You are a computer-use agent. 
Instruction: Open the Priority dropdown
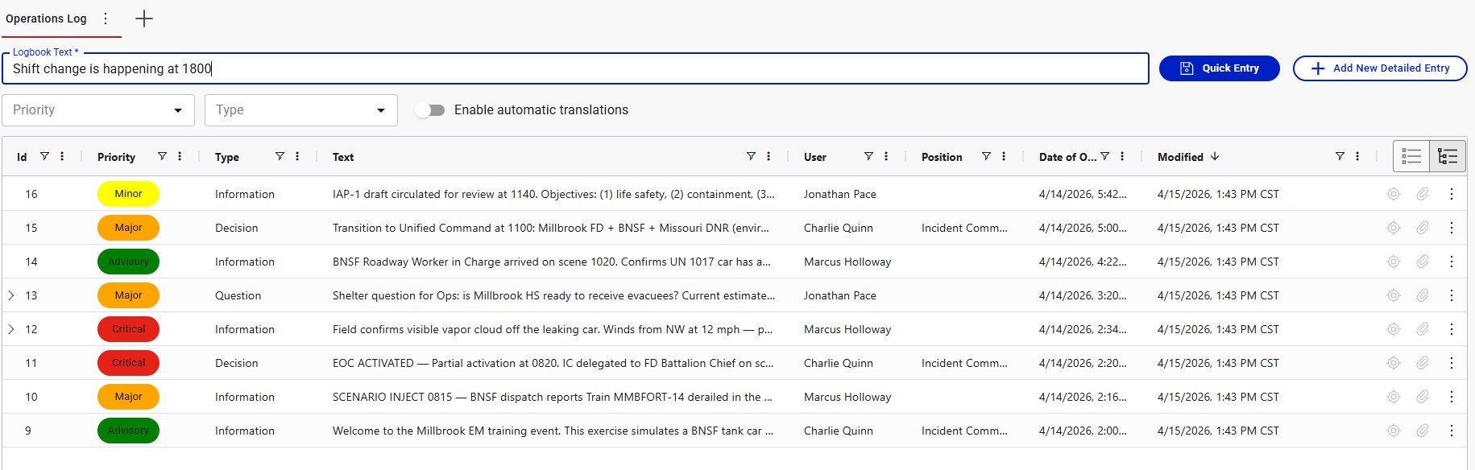click(98, 110)
